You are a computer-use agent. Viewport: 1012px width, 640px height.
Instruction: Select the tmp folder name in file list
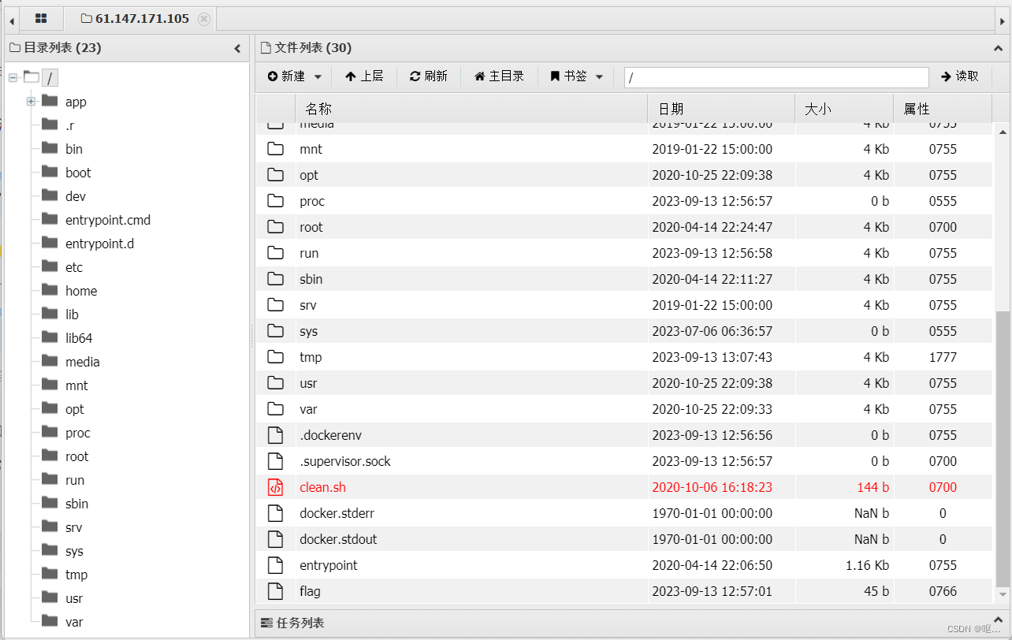(x=311, y=357)
